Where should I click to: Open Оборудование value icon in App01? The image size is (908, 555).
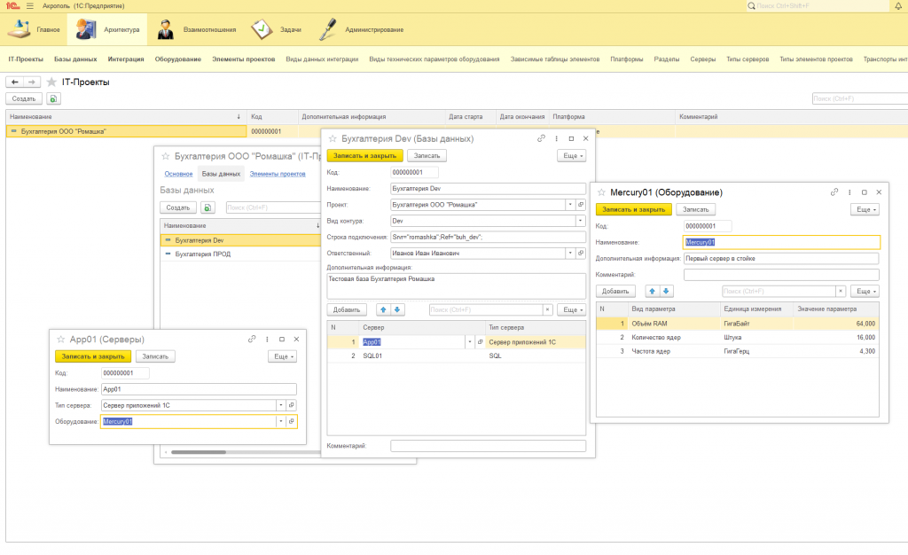point(291,422)
